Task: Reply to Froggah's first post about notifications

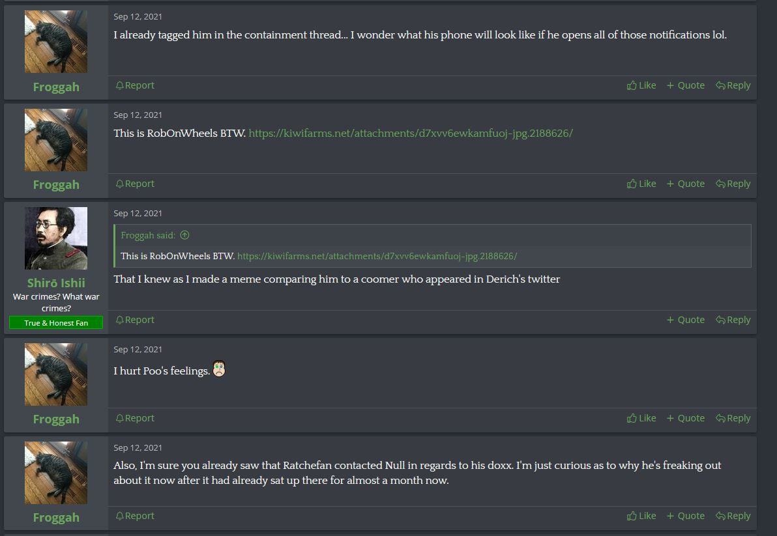Action: (733, 85)
